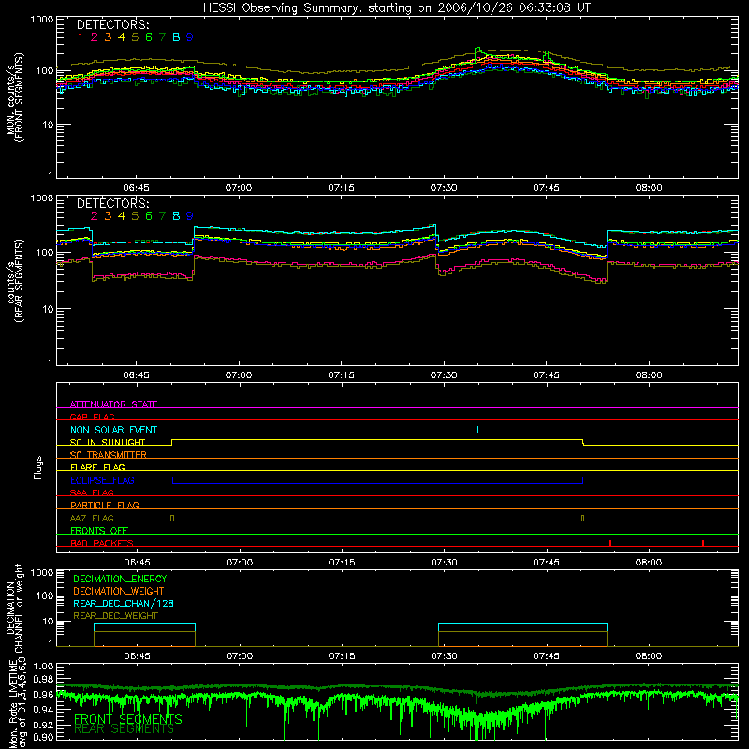The image size is (749, 749).
Task: Click the FLARE FLAG label
Action: pyautogui.click(x=97, y=467)
